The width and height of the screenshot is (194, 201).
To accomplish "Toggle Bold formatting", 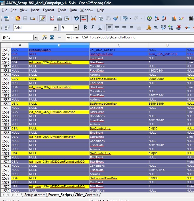I will click(85, 28).
